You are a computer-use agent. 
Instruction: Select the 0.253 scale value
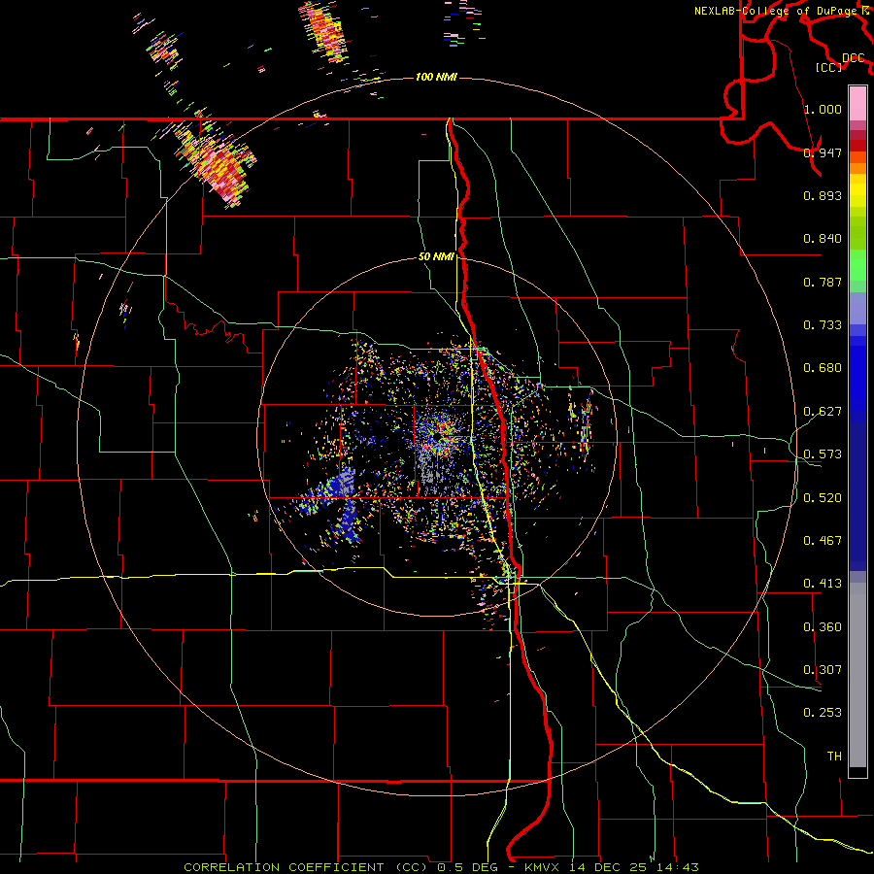click(x=823, y=713)
